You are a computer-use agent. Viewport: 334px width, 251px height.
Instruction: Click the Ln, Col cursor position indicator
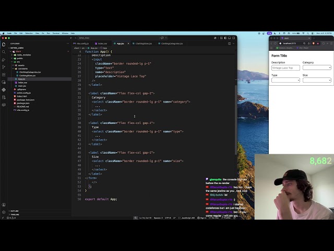pyautogui.click(x=145, y=218)
